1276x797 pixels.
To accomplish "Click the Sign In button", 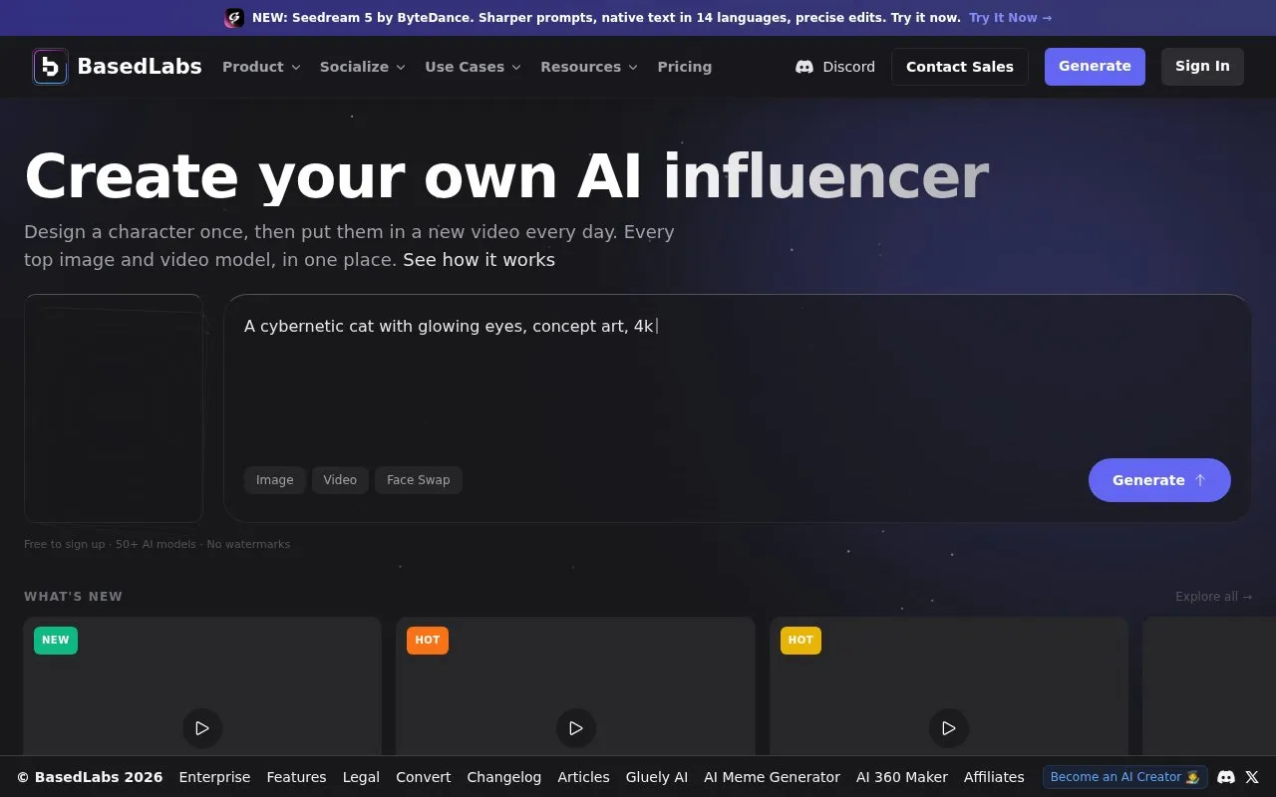I will (1202, 67).
